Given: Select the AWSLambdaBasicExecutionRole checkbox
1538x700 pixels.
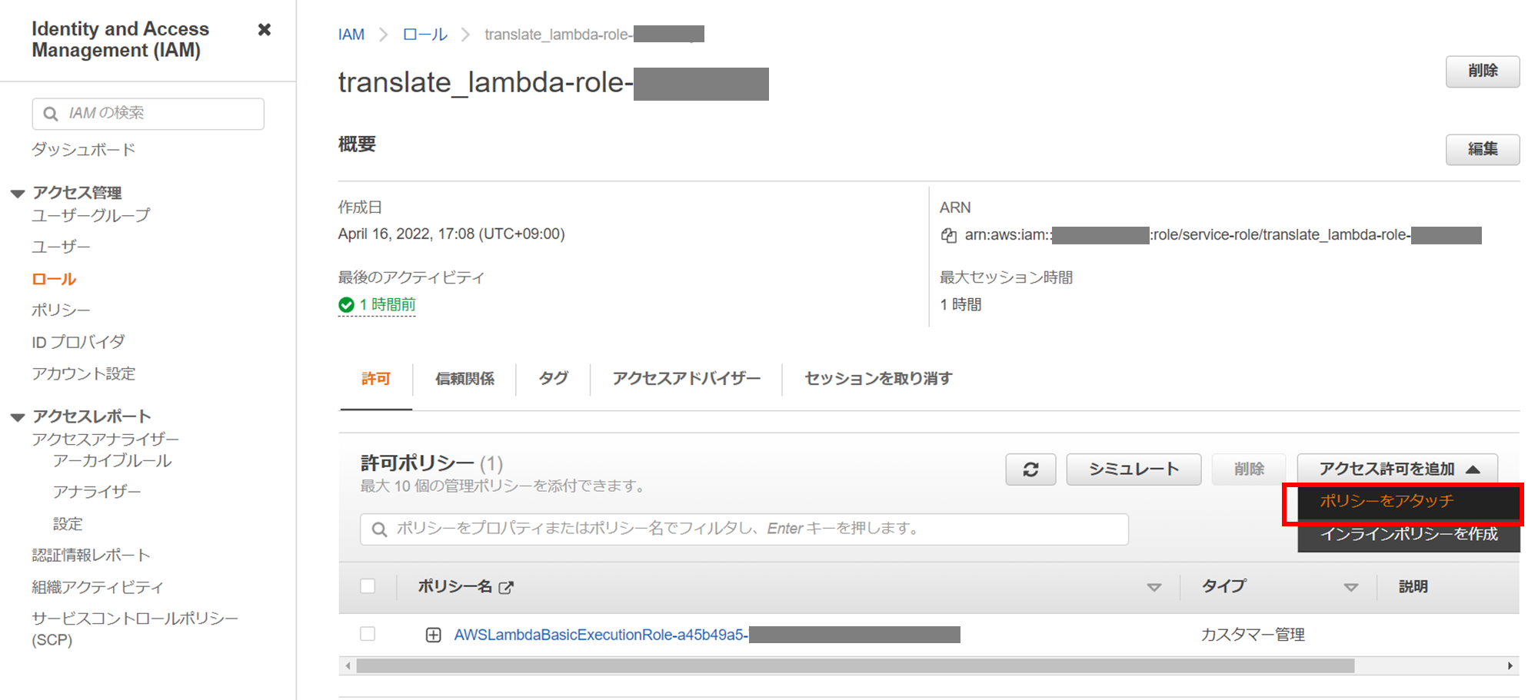Looking at the screenshot, I should pos(368,634).
